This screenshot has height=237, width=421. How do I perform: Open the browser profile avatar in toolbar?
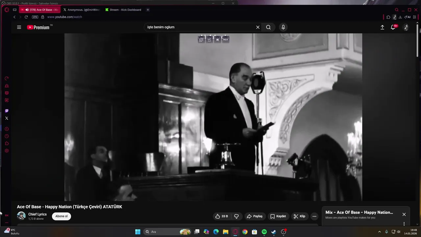[x=394, y=17]
